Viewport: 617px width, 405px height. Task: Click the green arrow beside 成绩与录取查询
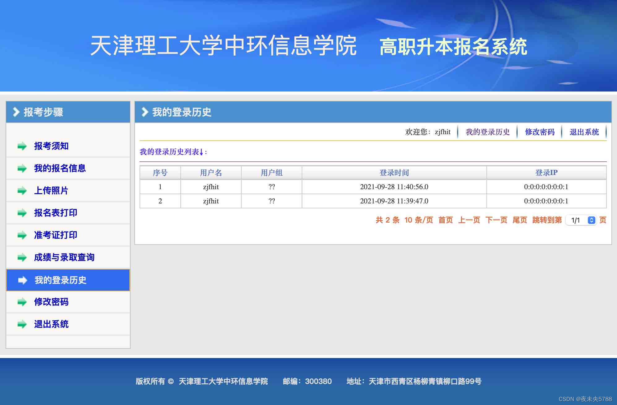pos(22,258)
